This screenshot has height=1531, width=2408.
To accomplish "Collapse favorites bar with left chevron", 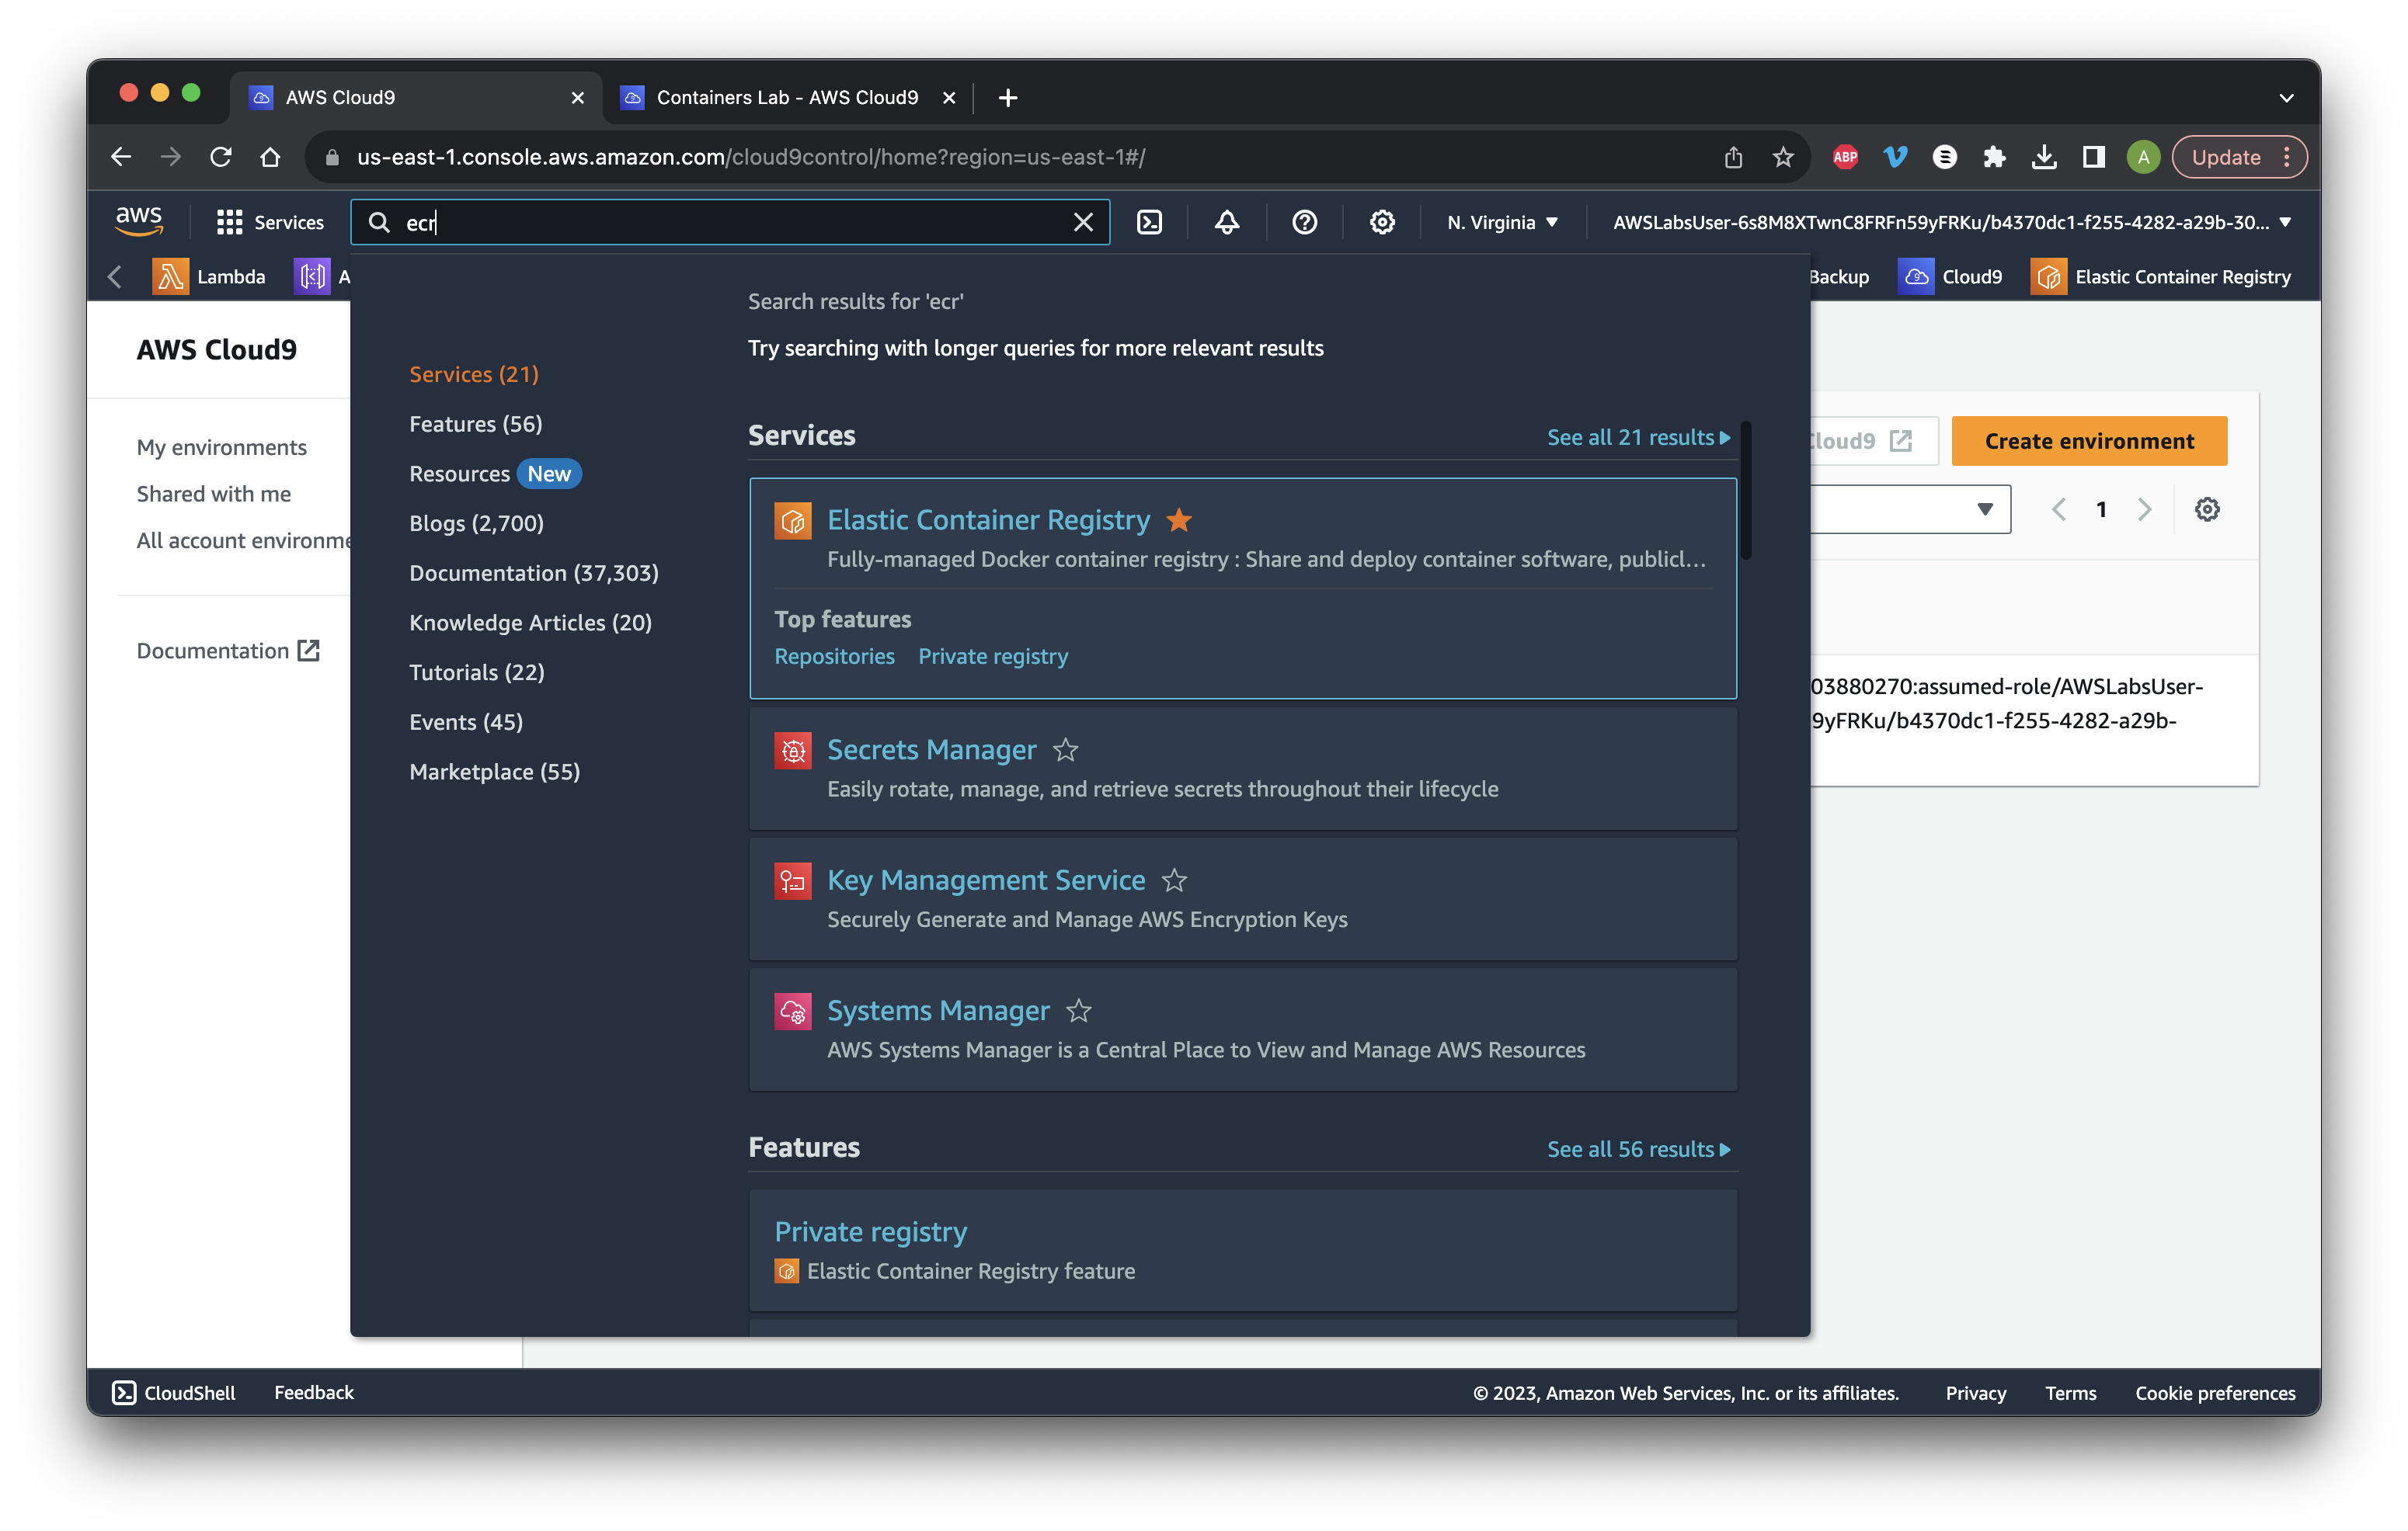I will point(115,277).
